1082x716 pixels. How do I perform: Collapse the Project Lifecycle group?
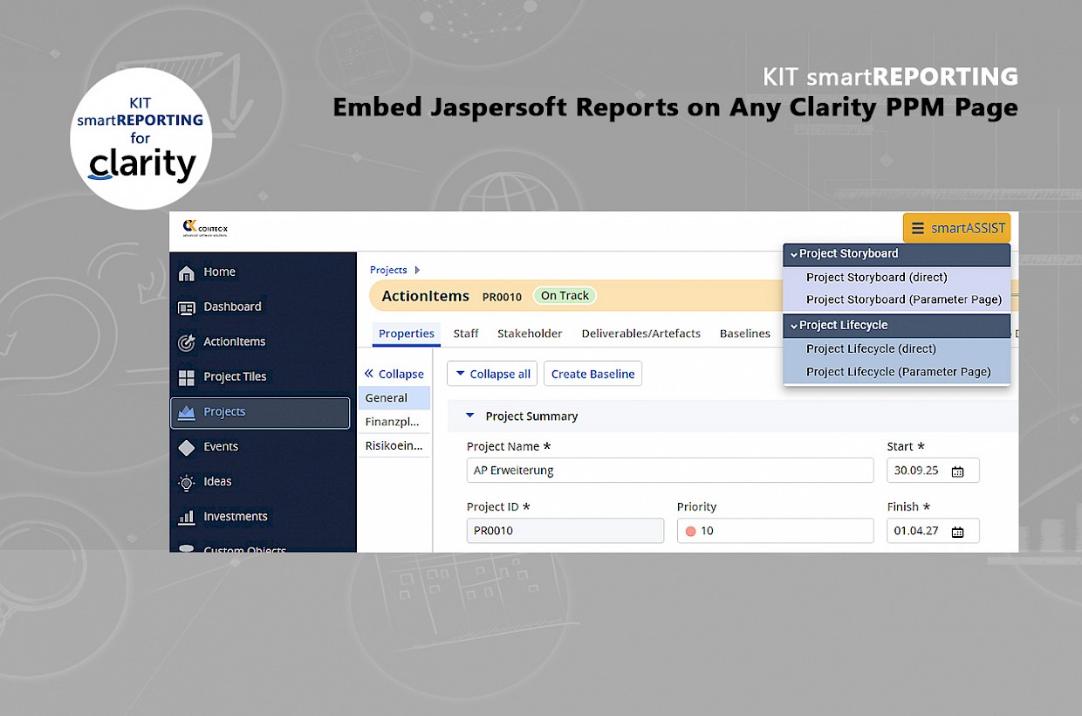pyautogui.click(x=794, y=326)
